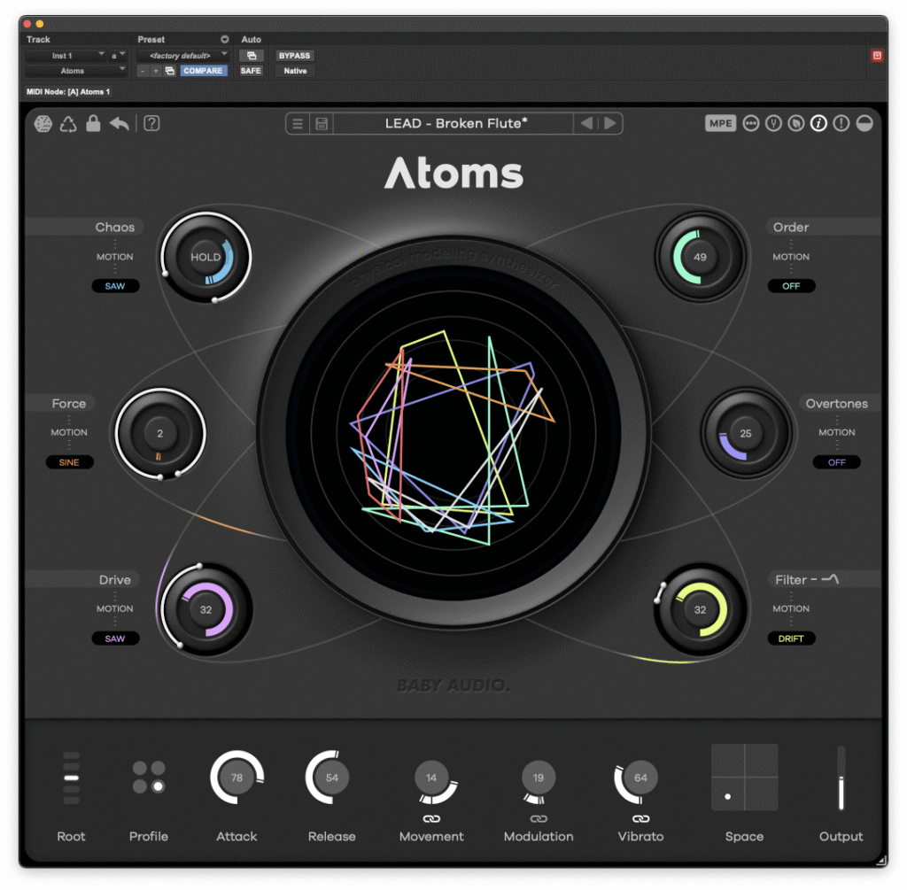Click the Drive knob showing 32
Screen dimensions: 907x890
[x=205, y=610]
